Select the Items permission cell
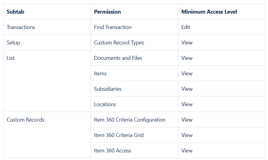The width and height of the screenshot is (268, 160). (x=100, y=73)
